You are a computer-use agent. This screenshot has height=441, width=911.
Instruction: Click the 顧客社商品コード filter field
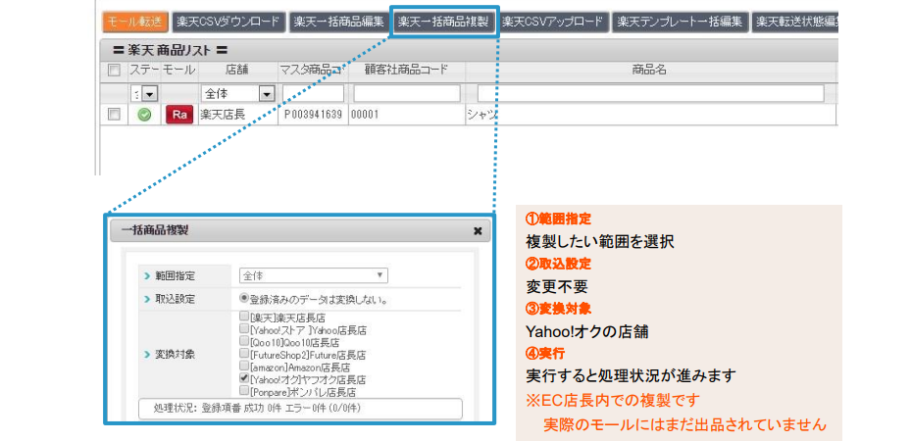point(407,93)
